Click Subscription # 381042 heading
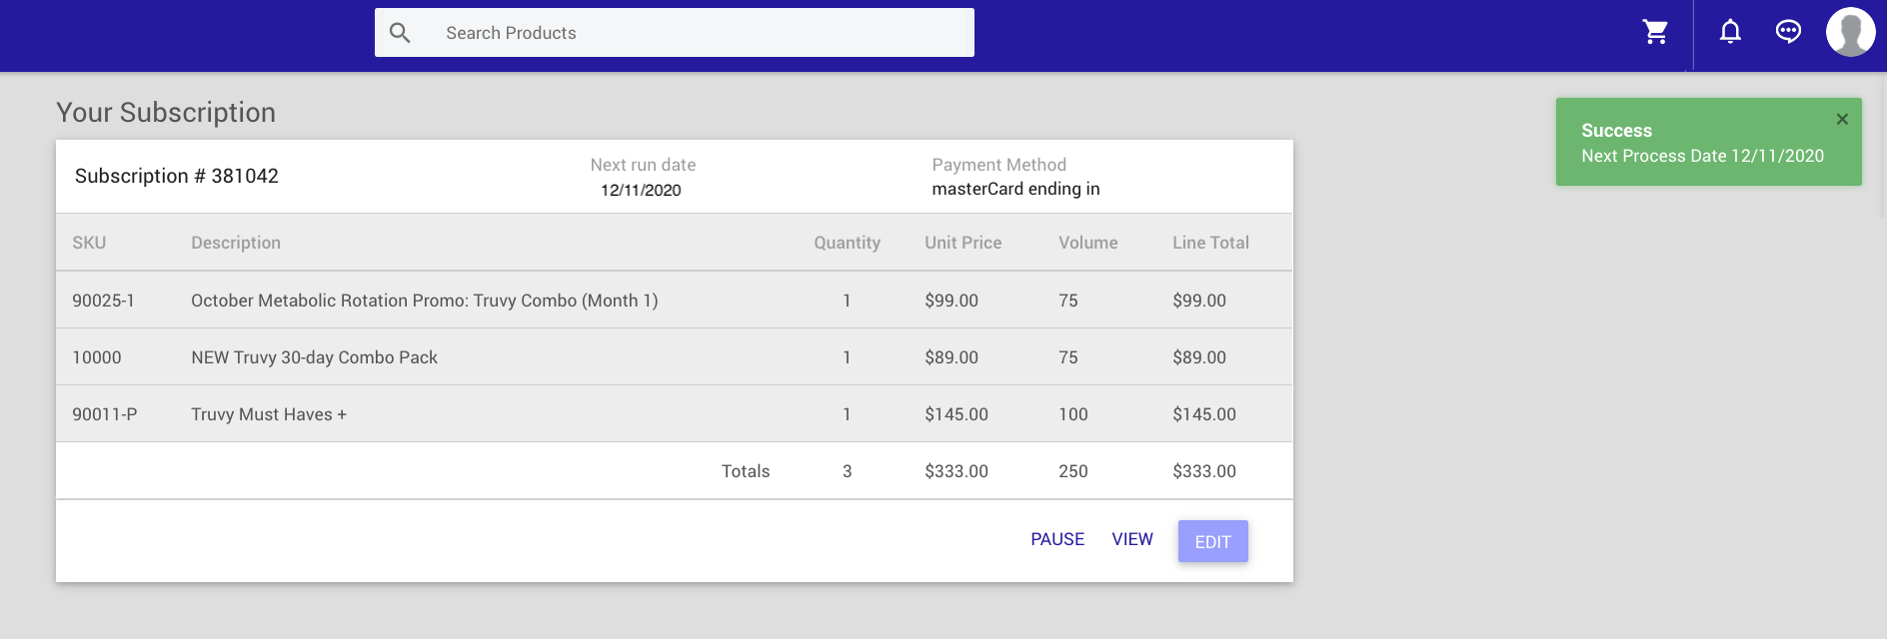 pyautogui.click(x=177, y=176)
